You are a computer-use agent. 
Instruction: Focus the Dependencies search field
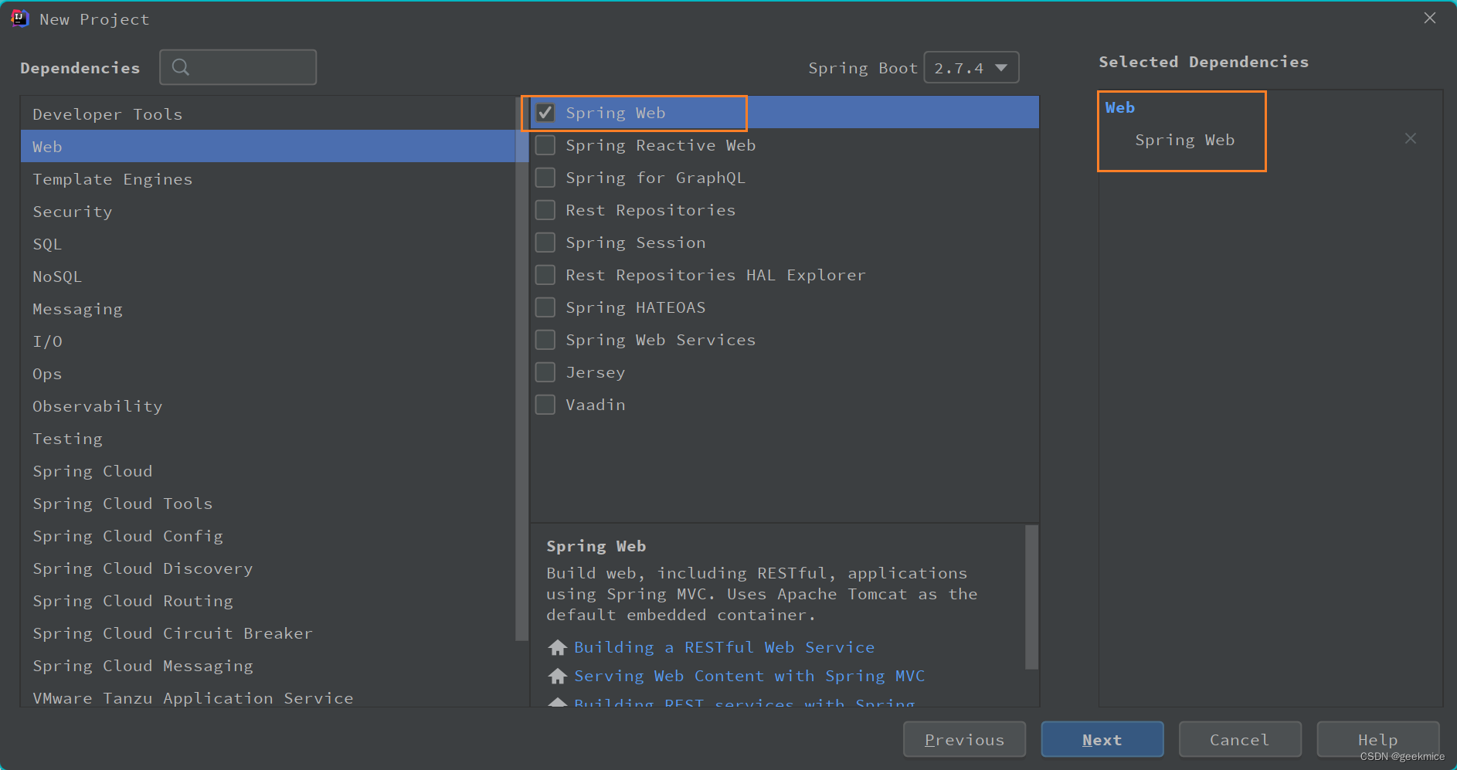click(238, 67)
